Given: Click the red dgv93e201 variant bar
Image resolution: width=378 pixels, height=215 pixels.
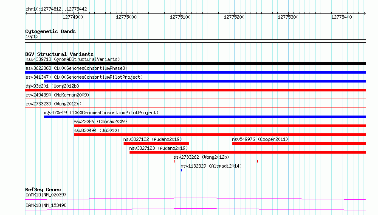Looking at the screenshot, I should [x=195, y=90].
